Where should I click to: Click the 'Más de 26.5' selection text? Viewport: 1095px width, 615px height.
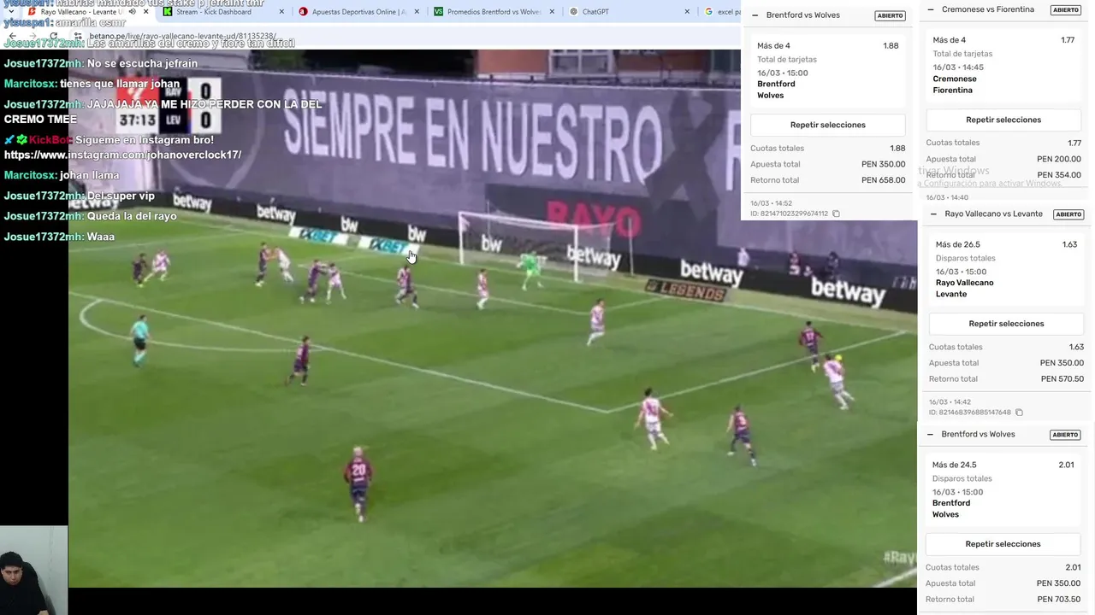click(957, 244)
